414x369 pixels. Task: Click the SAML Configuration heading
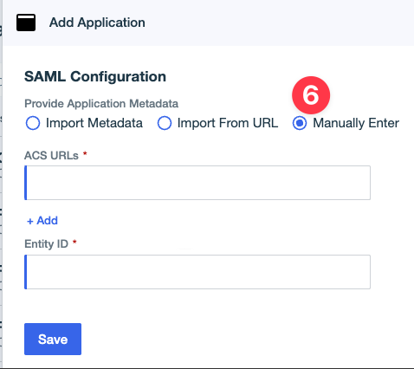(95, 76)
